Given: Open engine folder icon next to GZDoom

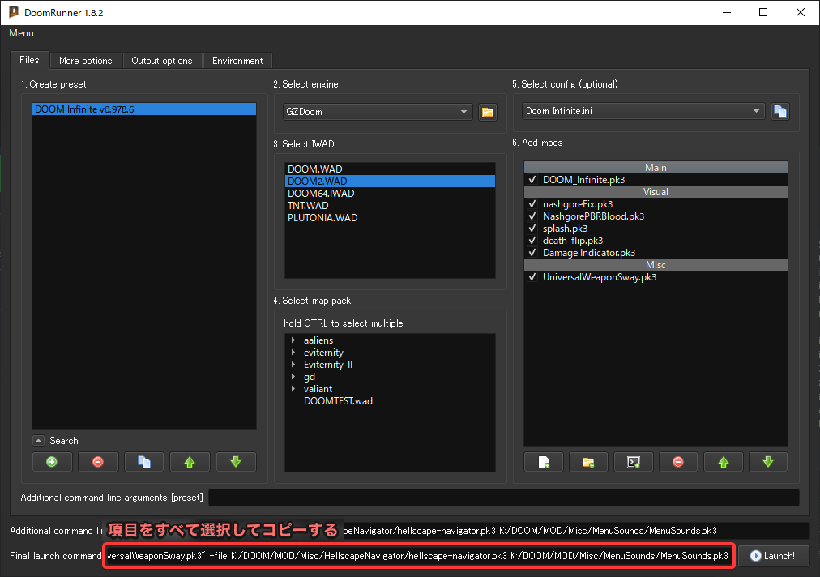Looking at the screenshot, I should coord(488,112).
